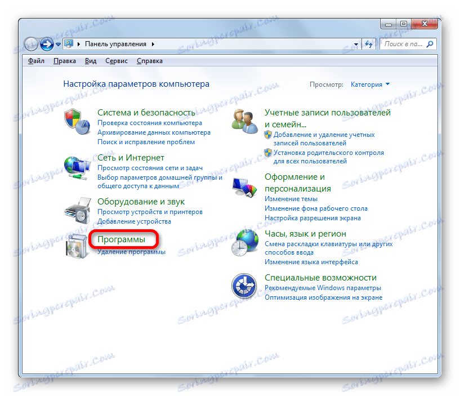
Task: Open the recent pages dropdown arrow
Action: 58,45
